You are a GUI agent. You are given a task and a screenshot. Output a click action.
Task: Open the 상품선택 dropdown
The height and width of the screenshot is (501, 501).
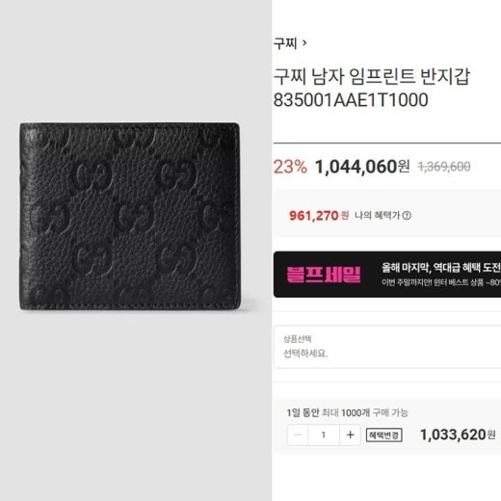click(x=387, y=347)
